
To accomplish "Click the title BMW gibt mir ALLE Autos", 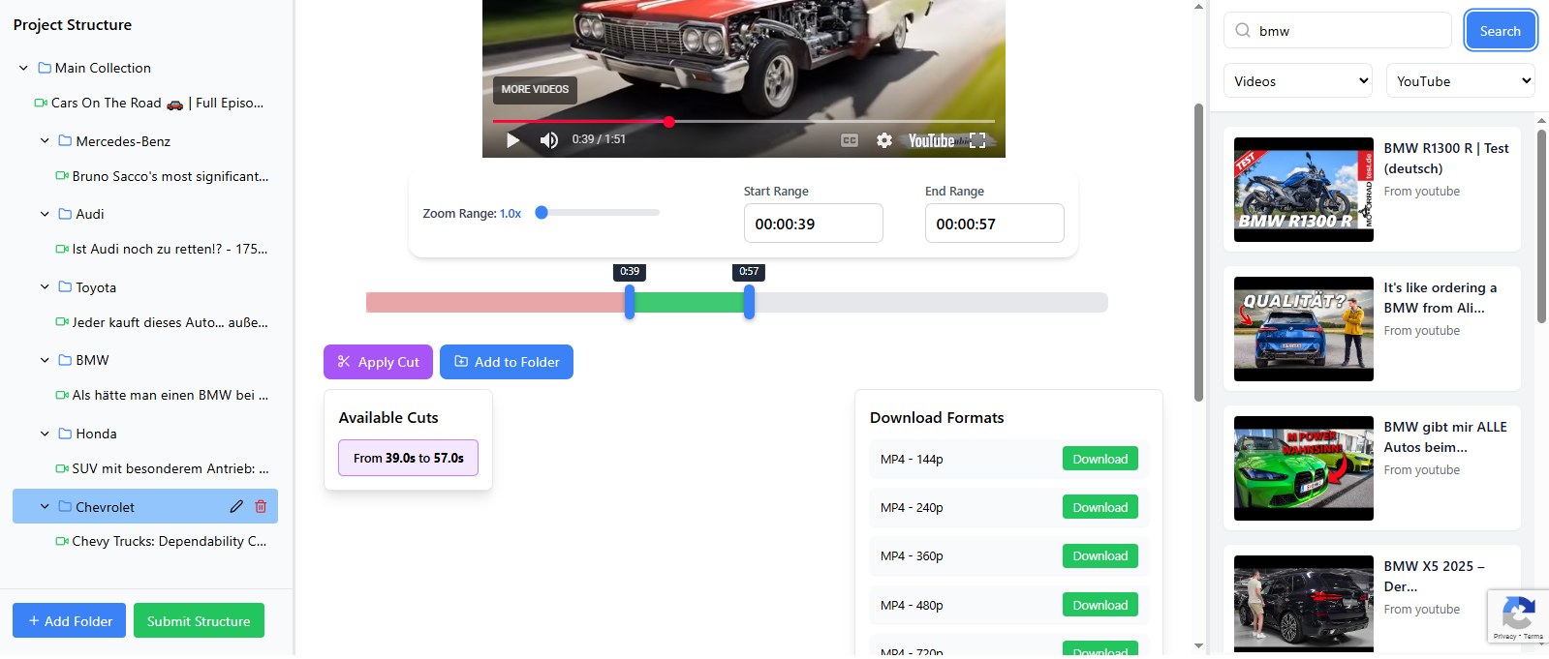I will click(1444, 436).
